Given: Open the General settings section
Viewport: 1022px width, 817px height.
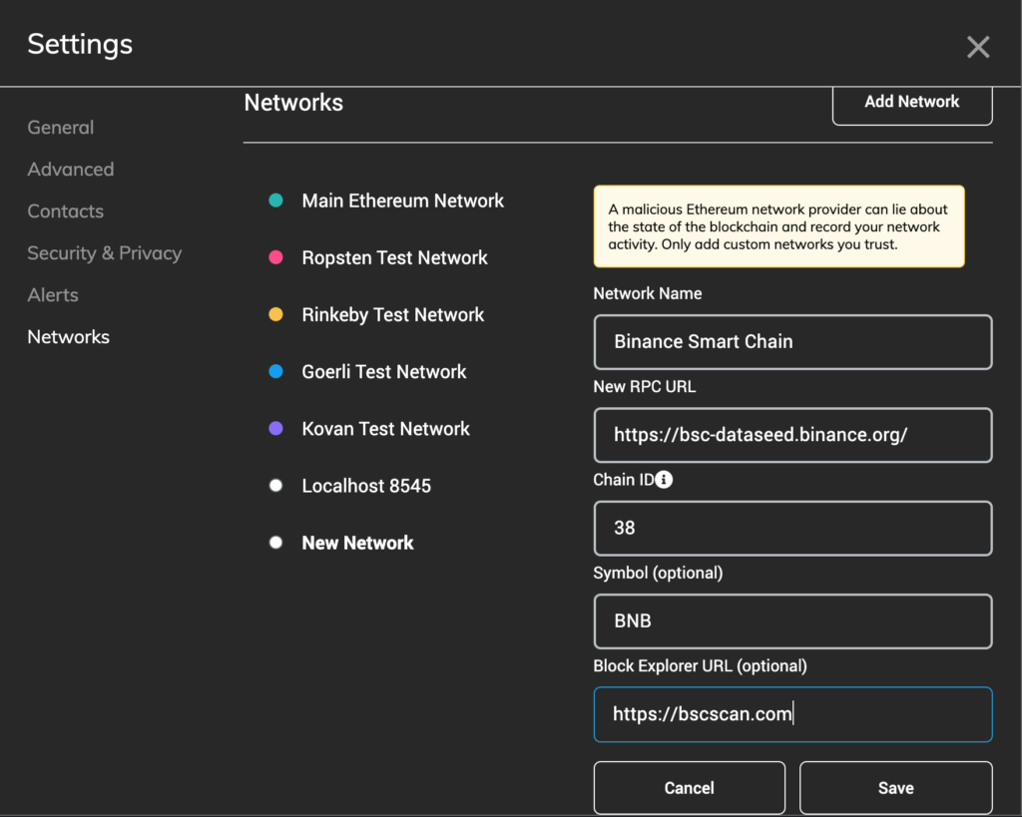Looking at the screenshot, I should pos(61,127).
